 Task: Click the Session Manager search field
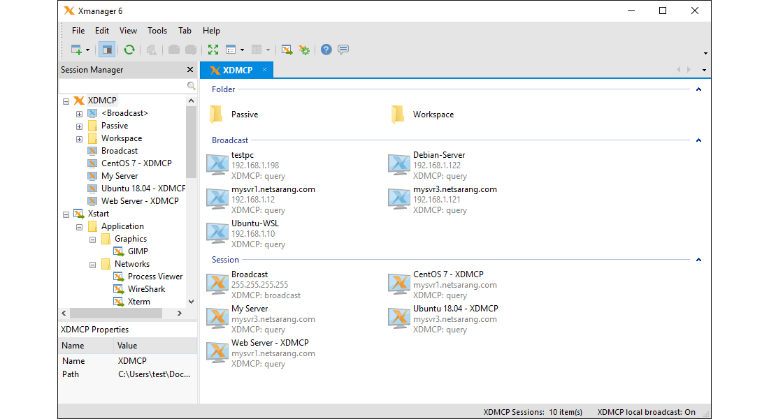tap(122, 86)
